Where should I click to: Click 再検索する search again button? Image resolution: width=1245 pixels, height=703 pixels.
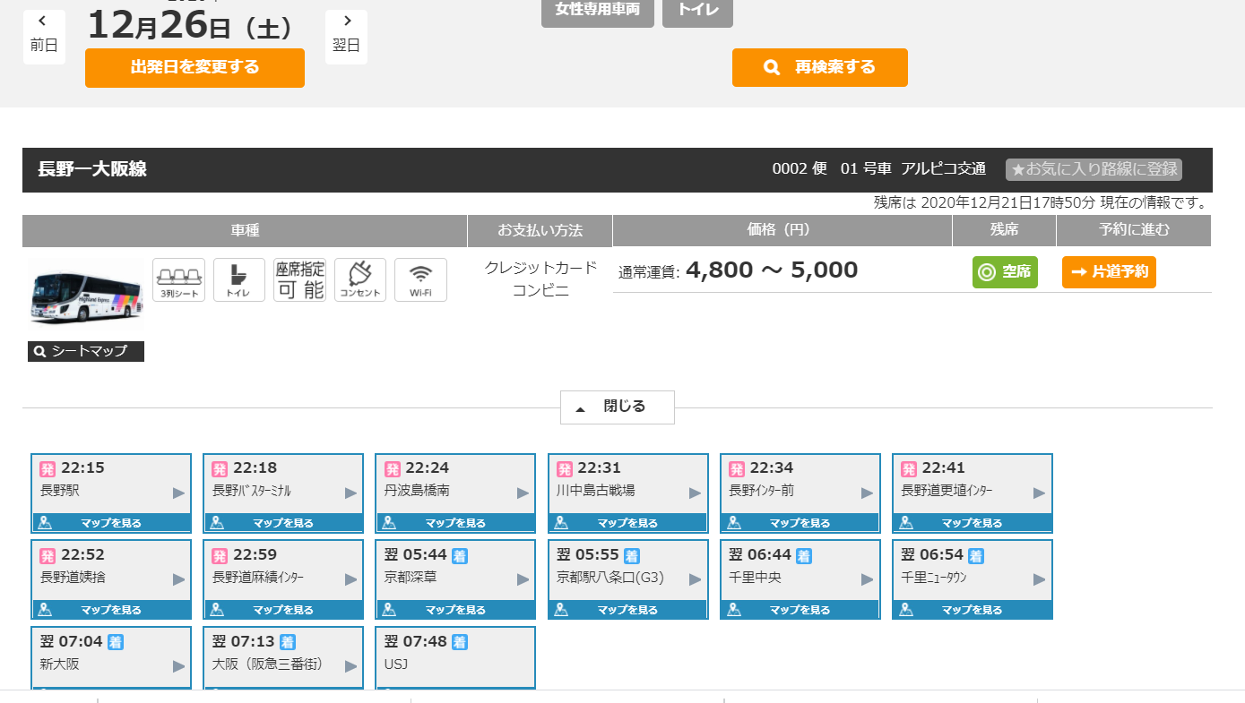(820, 67)
